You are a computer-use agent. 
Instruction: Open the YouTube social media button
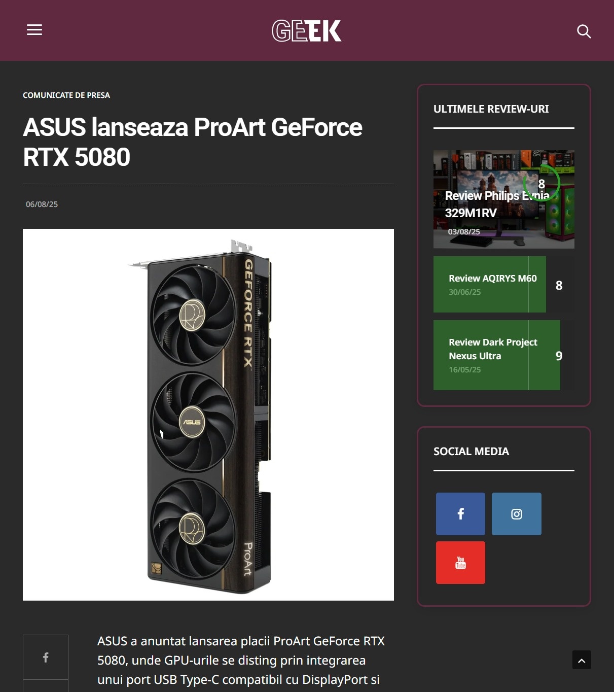point(460,563)
